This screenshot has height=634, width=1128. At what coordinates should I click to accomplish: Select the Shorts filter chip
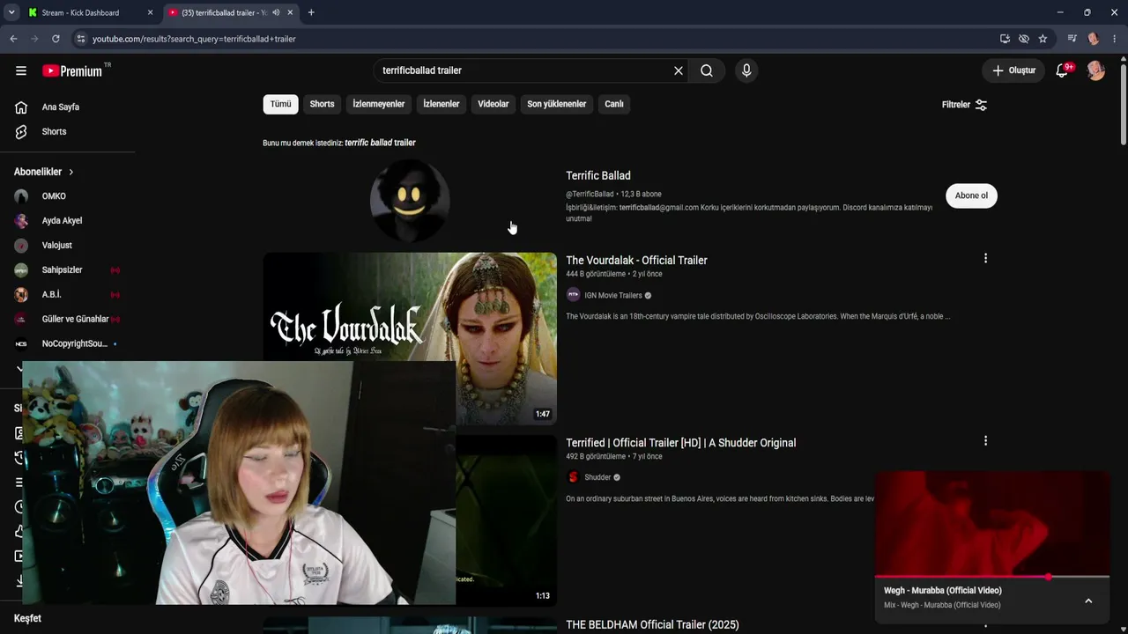pos(322,104)
